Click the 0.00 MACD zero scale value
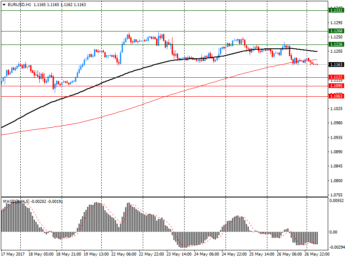The width and height of the screenshot is (345, 259). point(333,232)
